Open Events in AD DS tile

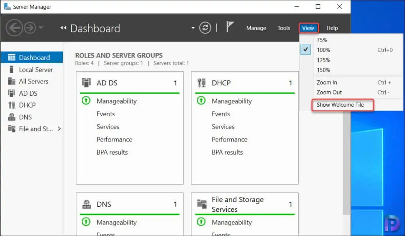point(106,114)
